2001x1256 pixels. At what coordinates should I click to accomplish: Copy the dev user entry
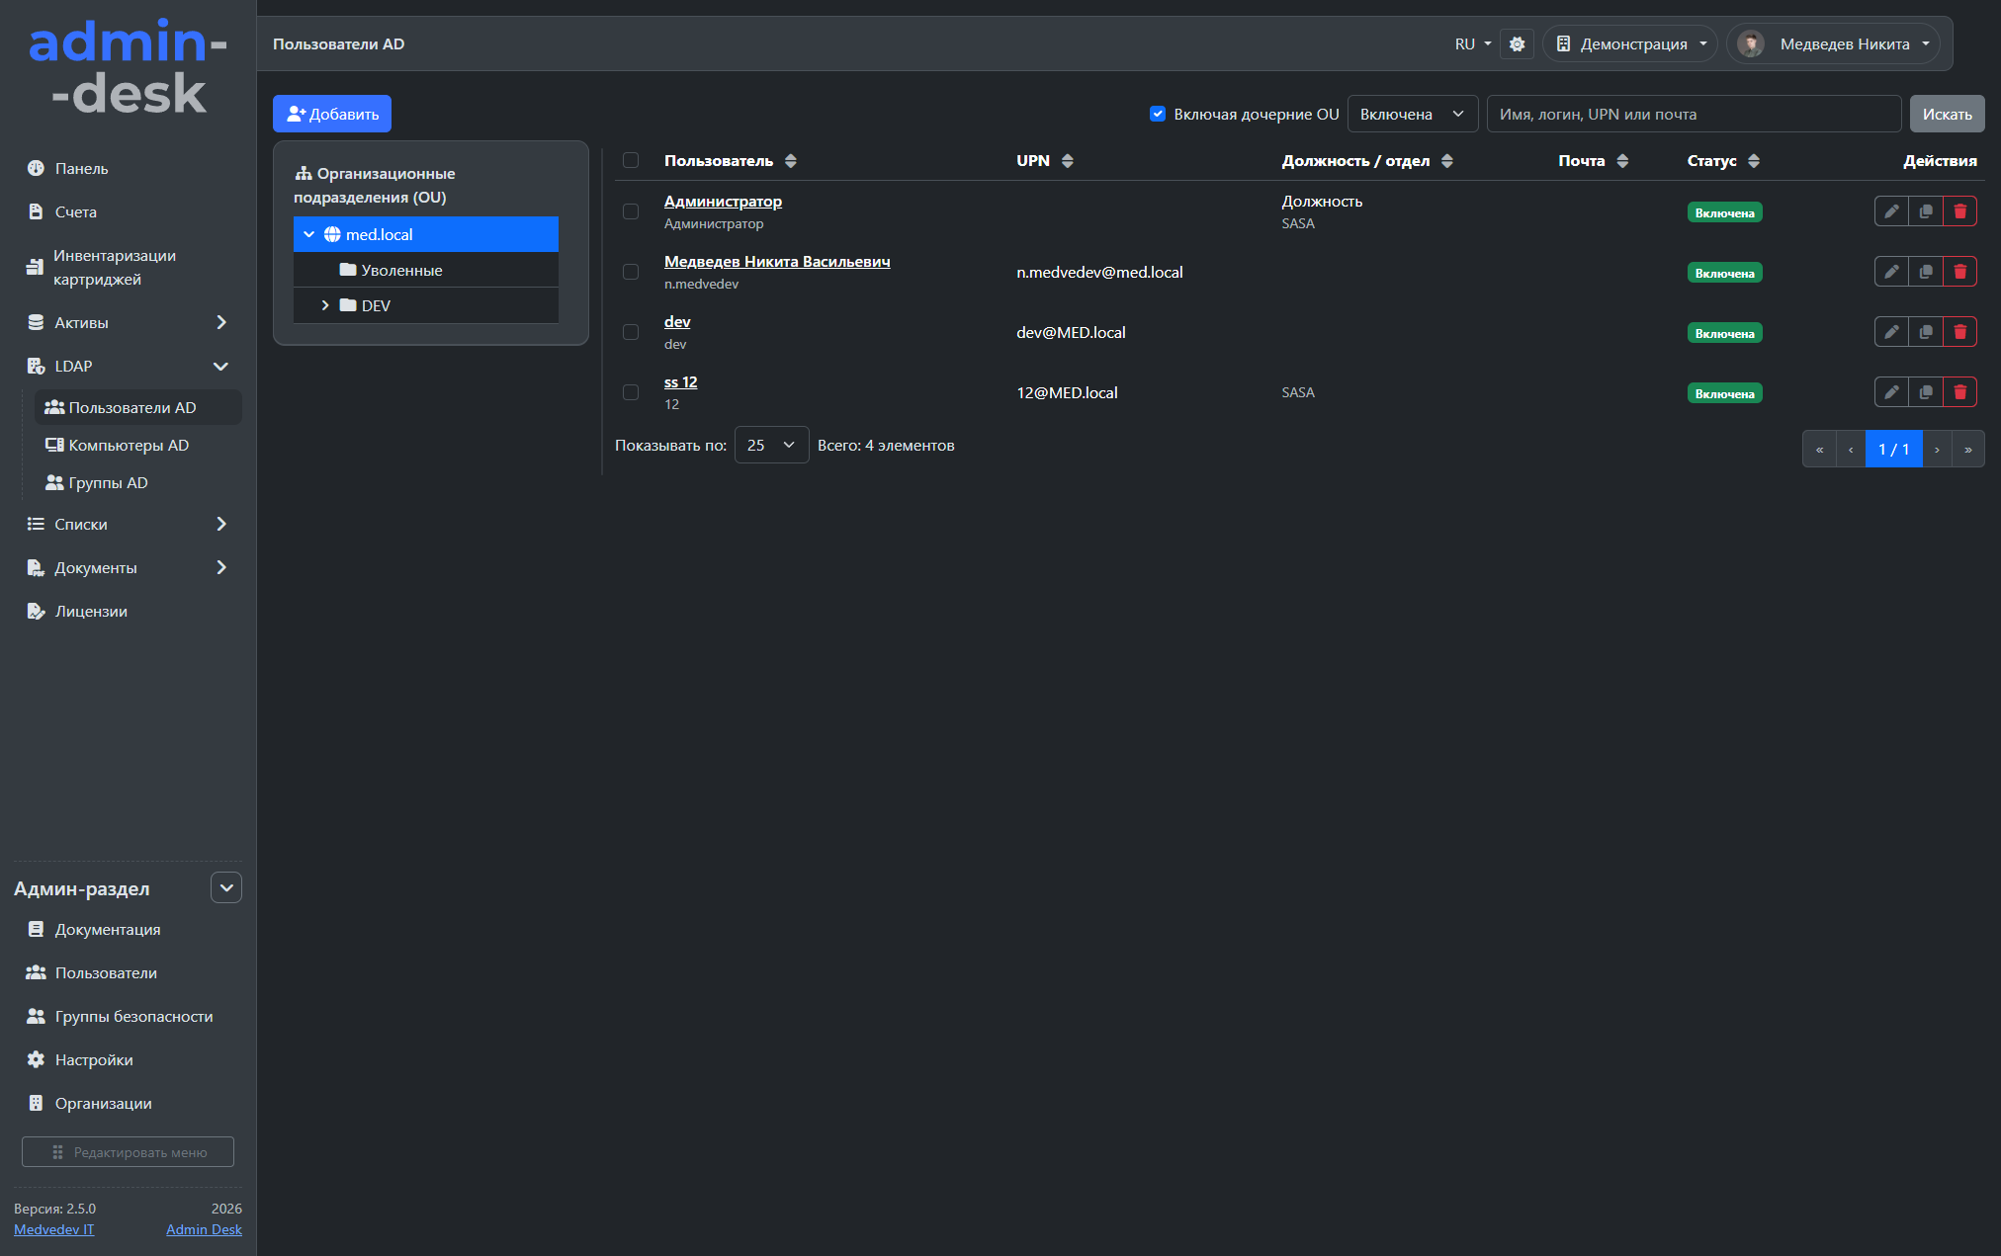click(1926, 332)
